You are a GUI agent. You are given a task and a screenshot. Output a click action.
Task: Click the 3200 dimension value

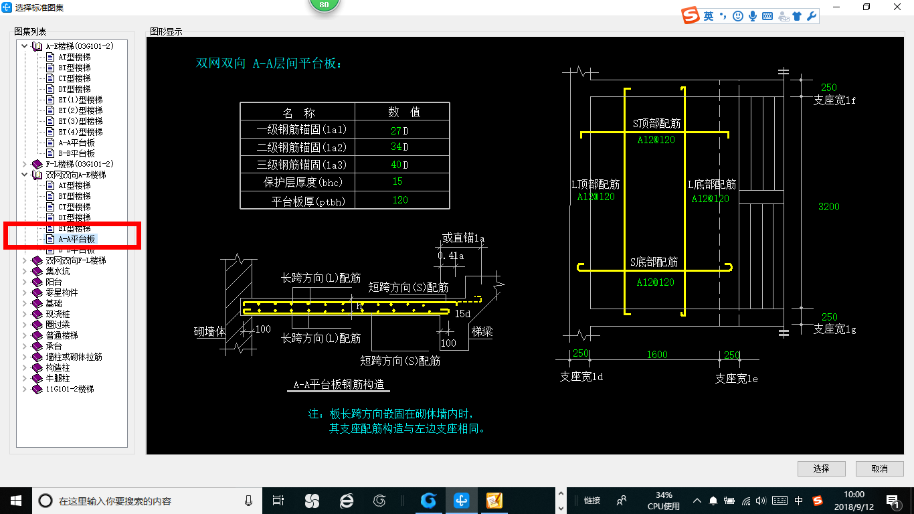pos(828,207)
